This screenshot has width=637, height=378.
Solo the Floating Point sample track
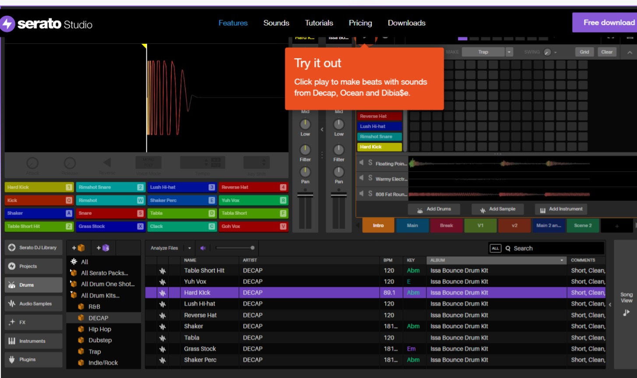point(370,163)
